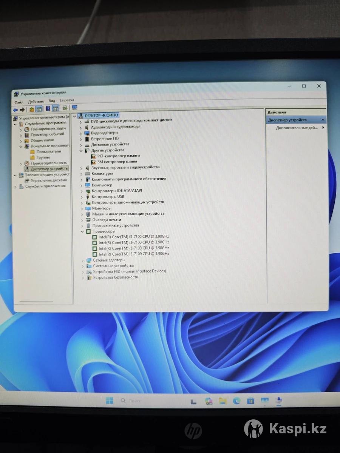
Task: Expand the Сетевые адаптеры category
Action: 83,260
